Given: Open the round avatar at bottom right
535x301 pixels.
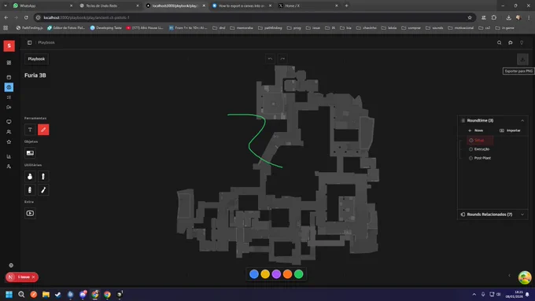Looking at the screenshot, I should click(525, 277).
